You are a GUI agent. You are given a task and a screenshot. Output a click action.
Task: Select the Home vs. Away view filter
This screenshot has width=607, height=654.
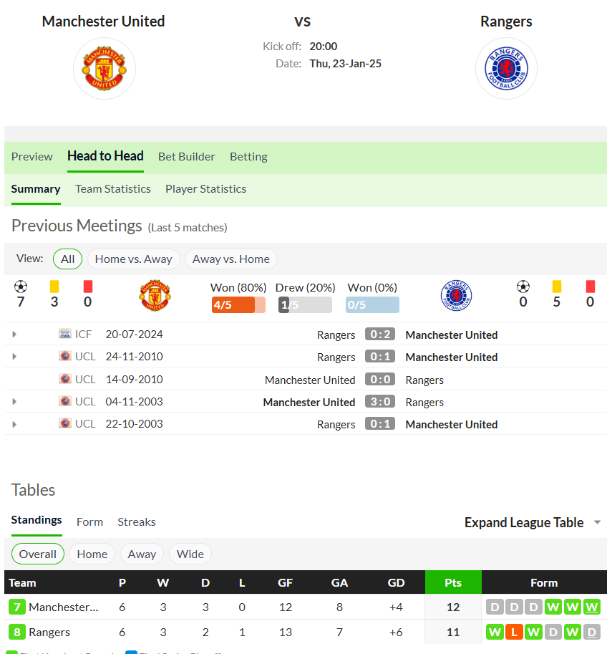tap(133, 259)
